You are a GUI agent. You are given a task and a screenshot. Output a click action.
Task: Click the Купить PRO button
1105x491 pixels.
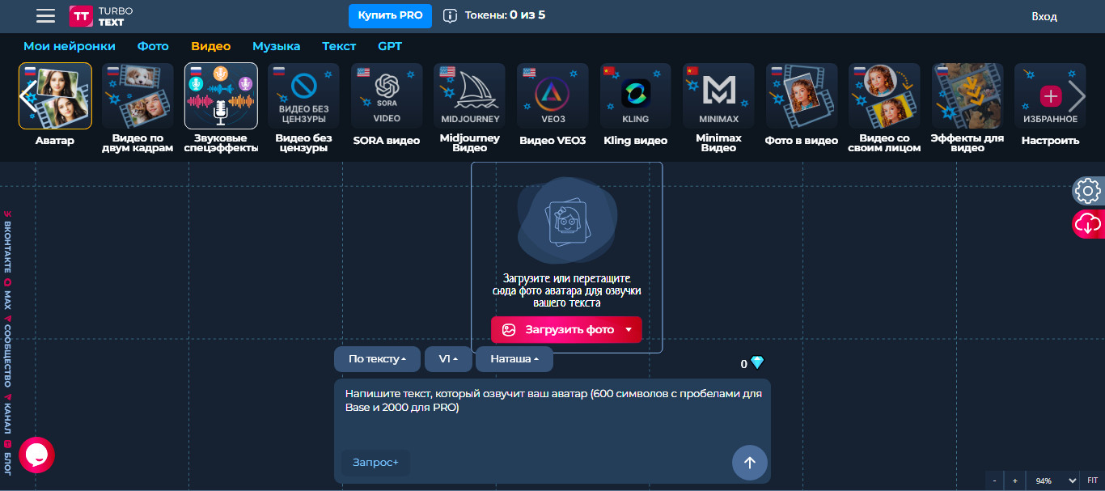pos(390,15)
